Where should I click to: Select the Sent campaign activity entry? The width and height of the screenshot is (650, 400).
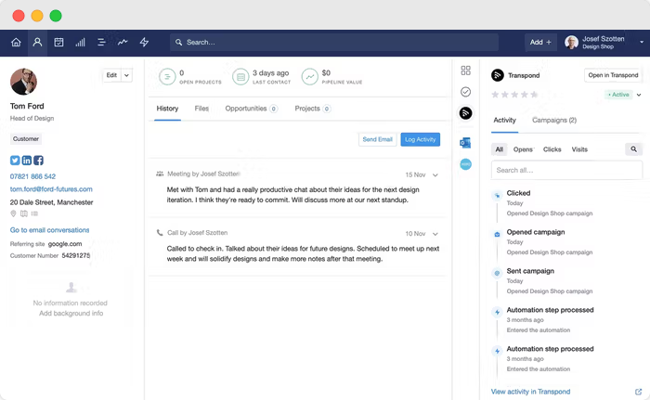pyautogui.click(x=550, y=281)
